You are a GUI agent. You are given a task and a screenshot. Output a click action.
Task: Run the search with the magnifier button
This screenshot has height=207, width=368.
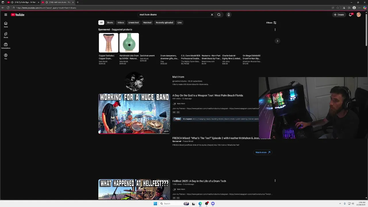click(x=219, y=15)
